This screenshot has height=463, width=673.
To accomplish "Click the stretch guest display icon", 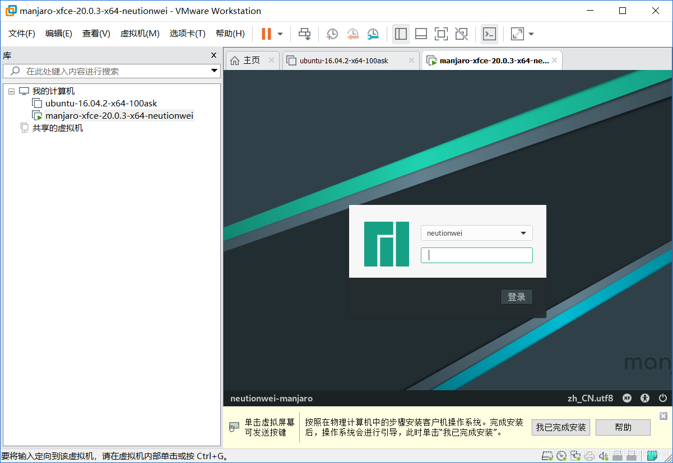I will click(517, 34).
